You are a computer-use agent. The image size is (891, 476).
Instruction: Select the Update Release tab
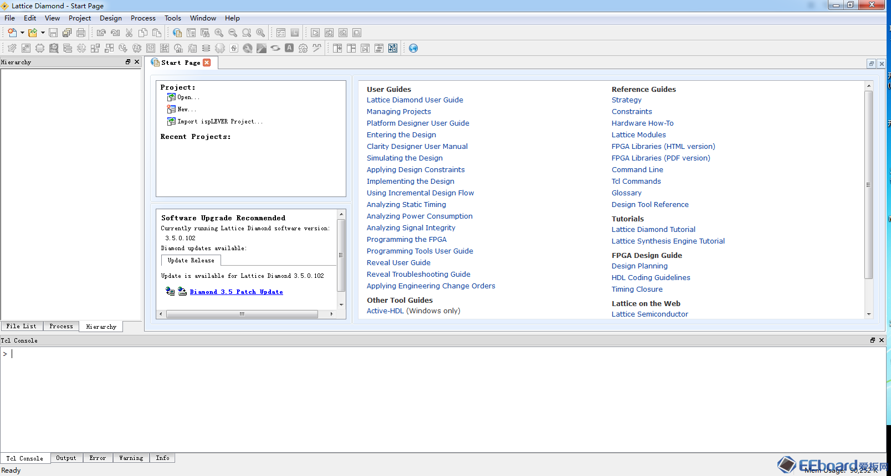(x=191, y=260)
